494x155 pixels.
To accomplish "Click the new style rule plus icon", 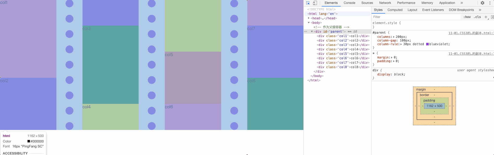I will pos(486,17).
